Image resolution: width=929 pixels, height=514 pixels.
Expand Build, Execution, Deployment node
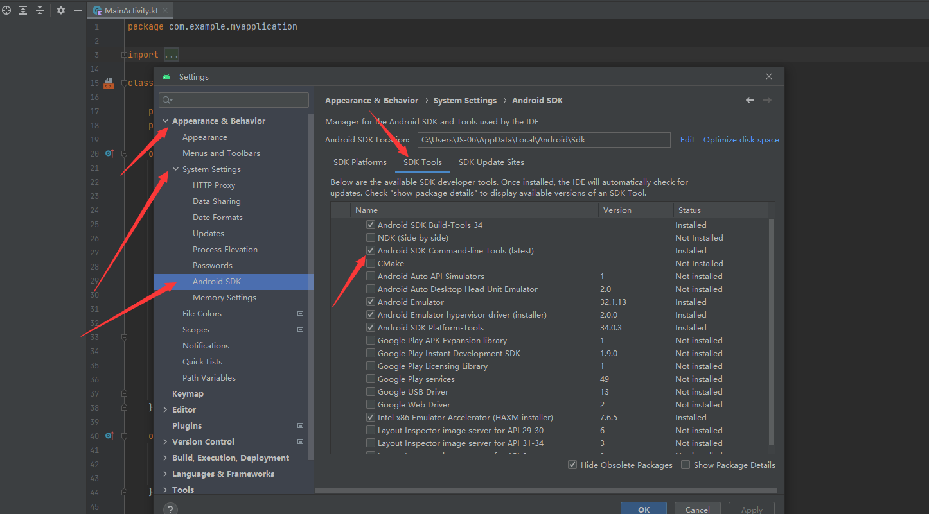click(x=166, y=458)
